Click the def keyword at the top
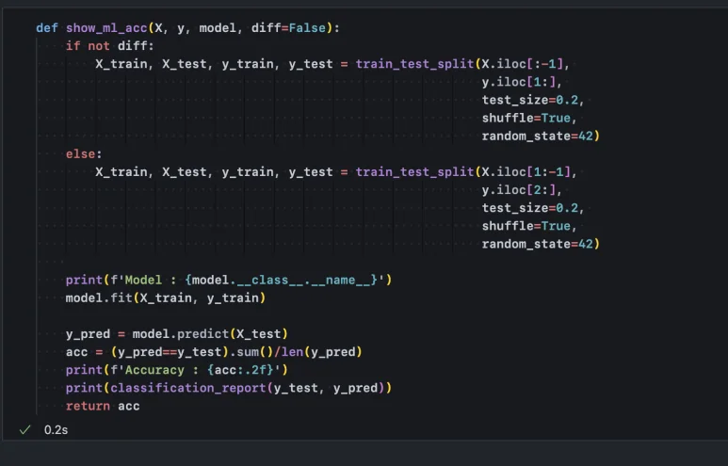Image resolution: width=728 pixels, height=466 pixels. [47, 28]
